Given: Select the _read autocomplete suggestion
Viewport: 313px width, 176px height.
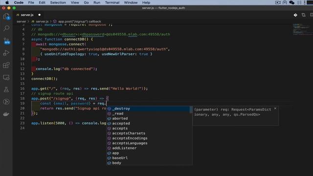Looking at the screenshot, I should [149, 113].
